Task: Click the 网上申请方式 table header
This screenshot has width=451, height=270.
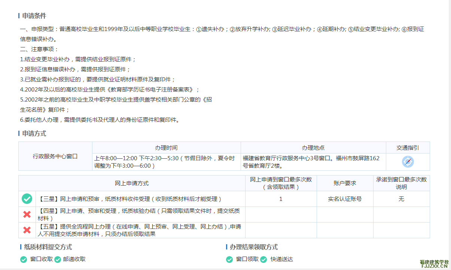Action: point(132,183)
